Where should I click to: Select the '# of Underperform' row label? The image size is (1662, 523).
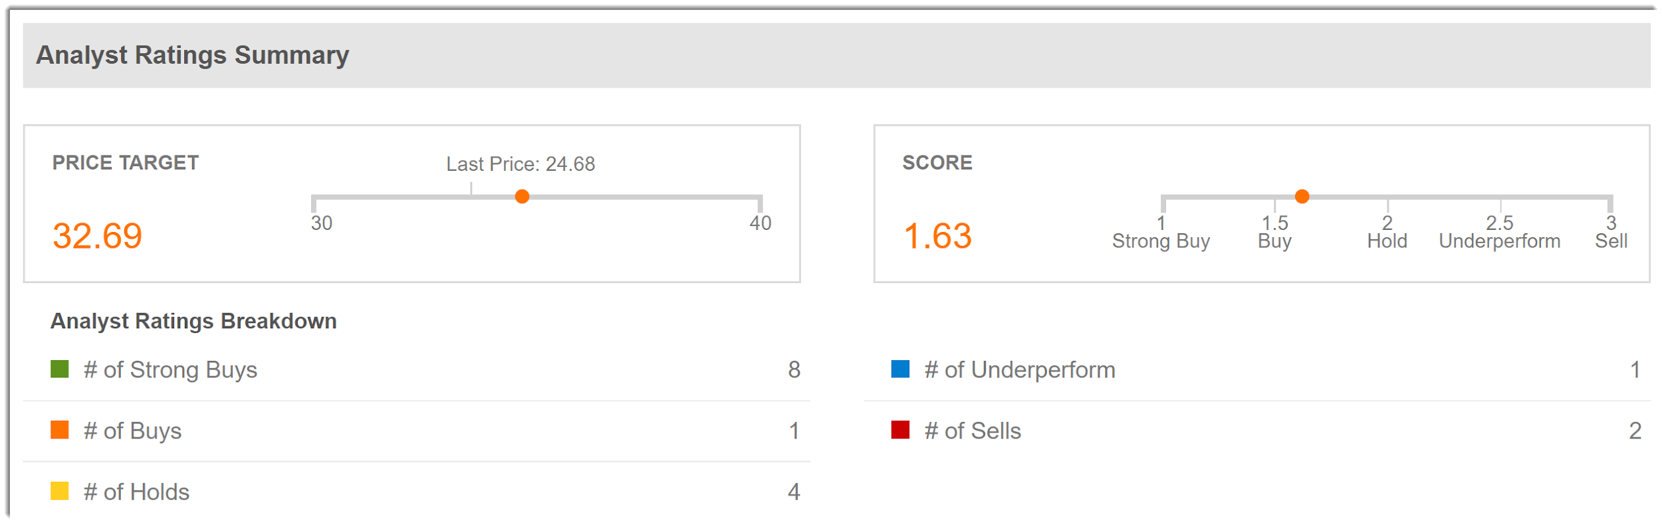[1020, 369]
